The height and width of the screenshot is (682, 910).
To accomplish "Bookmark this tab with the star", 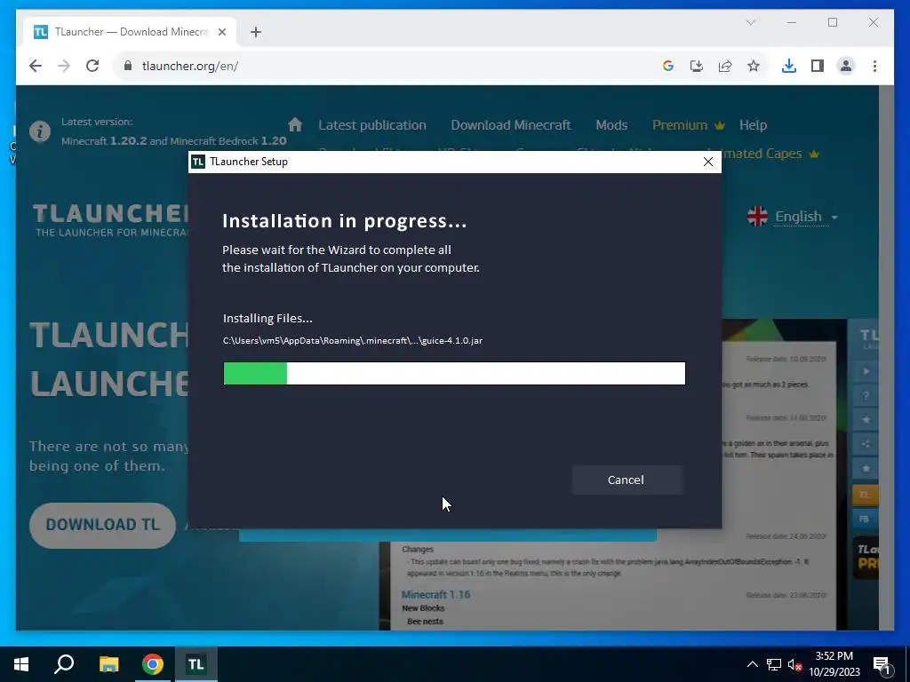I will pos(754,66).
